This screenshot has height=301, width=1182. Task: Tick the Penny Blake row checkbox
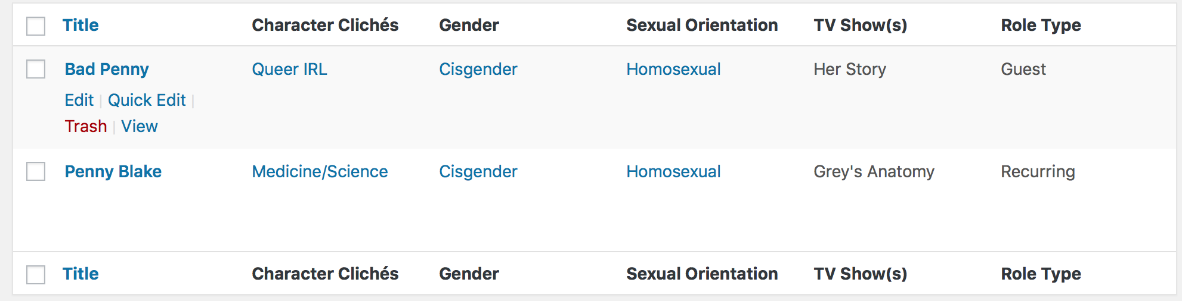click(36, 172)
